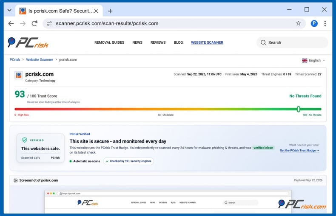
Task: Follow the Website Scanner breadcrumb link
Action: (x=40, y=60)
